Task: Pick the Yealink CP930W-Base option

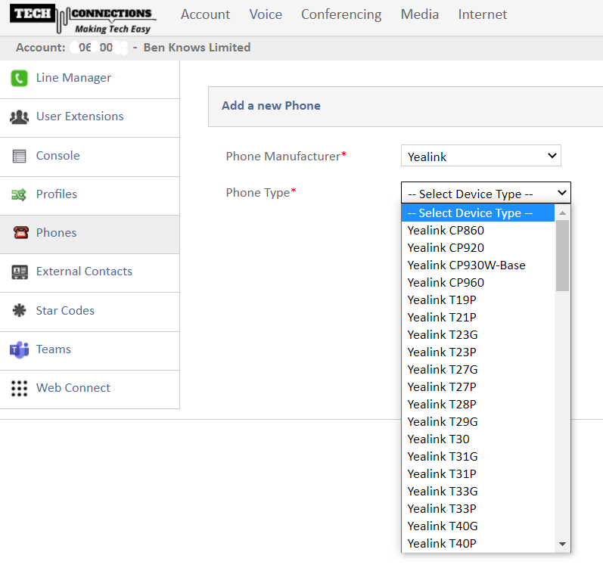Action: click(477, 265)
